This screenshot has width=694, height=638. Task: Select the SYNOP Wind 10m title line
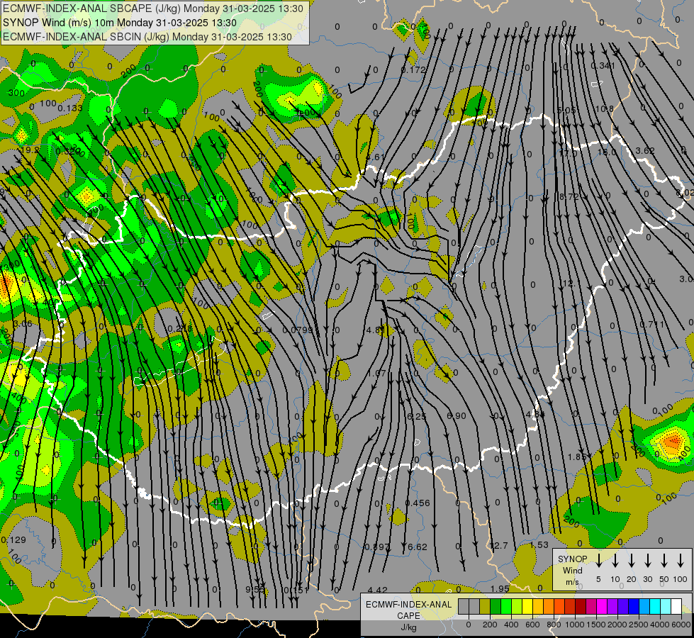(x=120, y=23)
